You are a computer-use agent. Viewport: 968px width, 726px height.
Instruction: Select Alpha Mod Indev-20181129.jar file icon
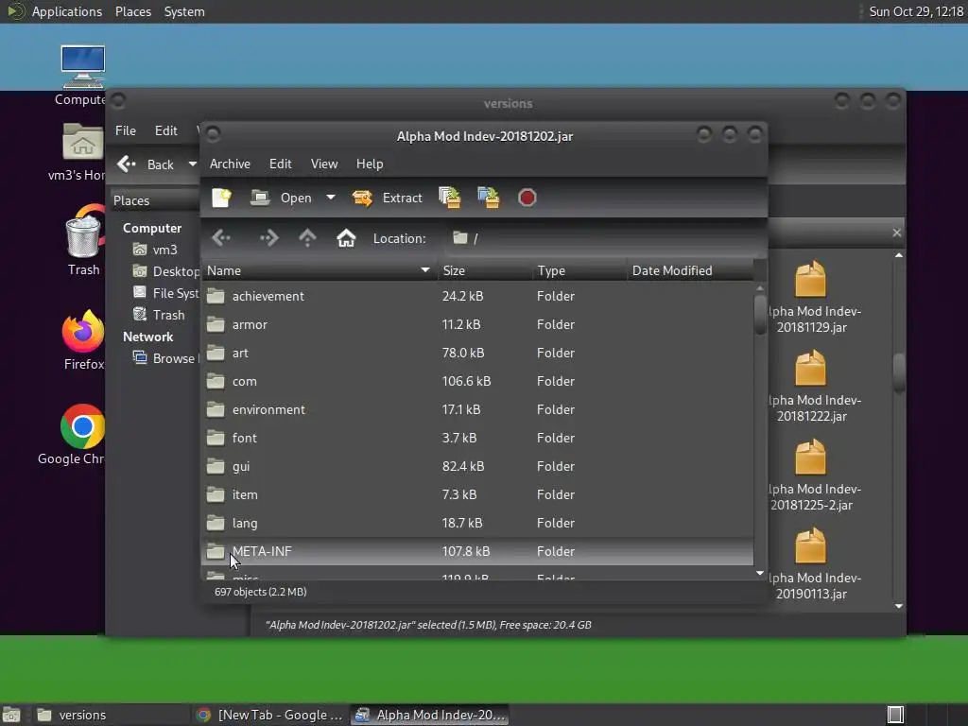[810, 279]
